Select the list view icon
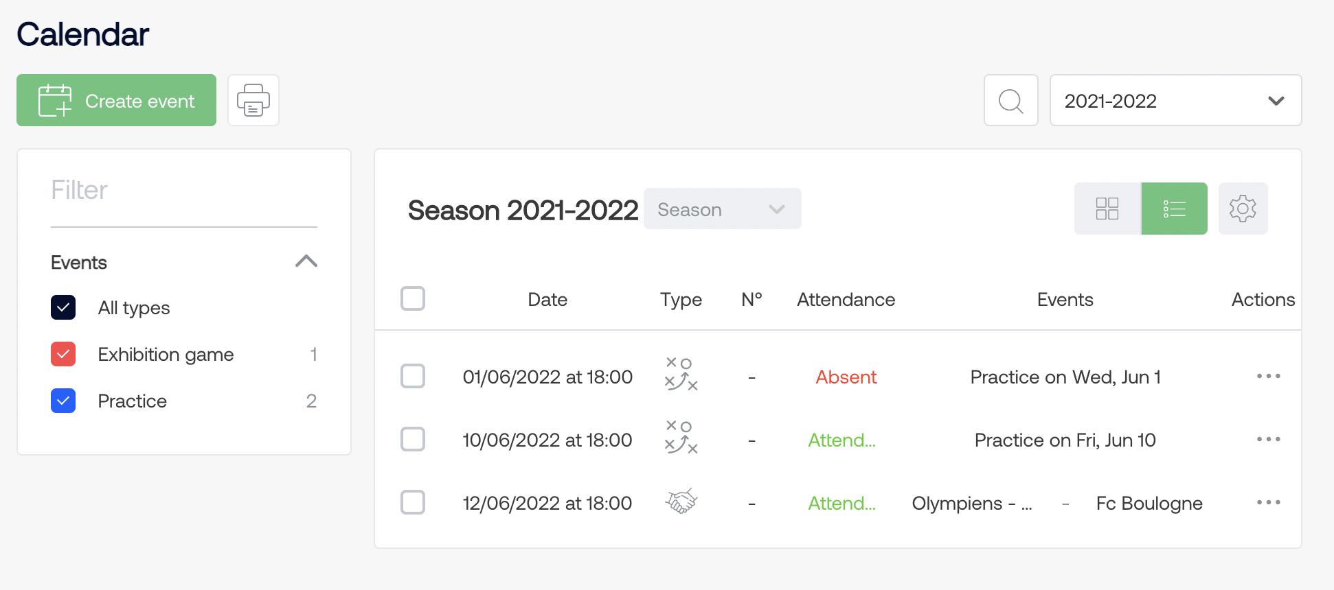1334x590 pixels. (1175, 209)
